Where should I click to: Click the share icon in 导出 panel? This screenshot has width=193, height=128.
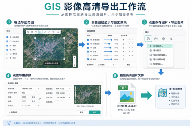click(171, 39)
